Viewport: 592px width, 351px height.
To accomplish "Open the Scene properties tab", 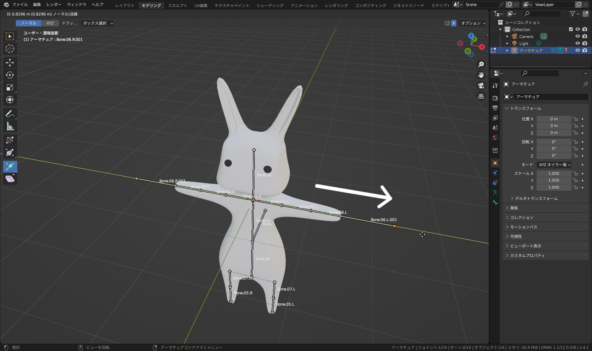I will (x=495, y=127).
